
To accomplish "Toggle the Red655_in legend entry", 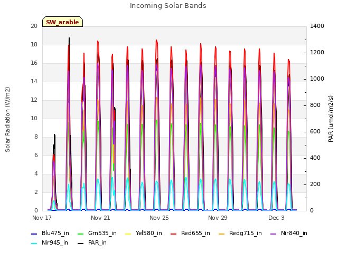I will click(190, 233).
